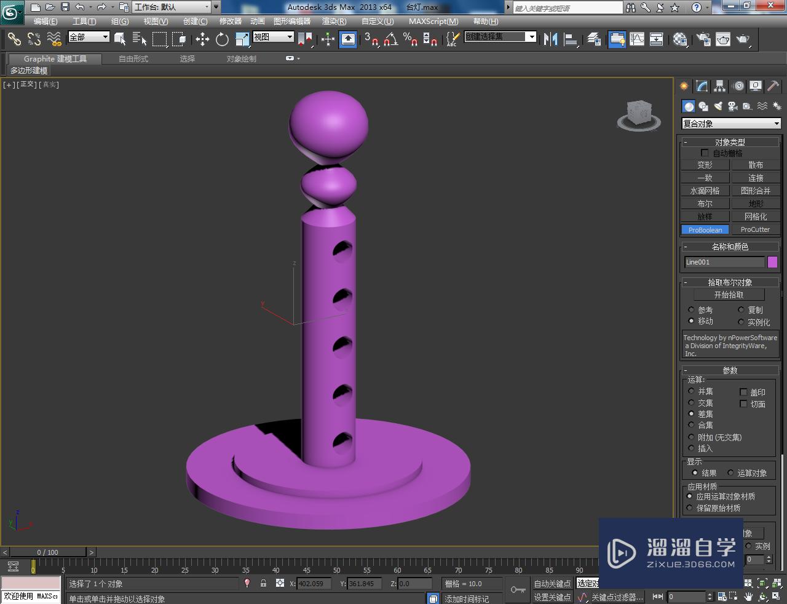Image resolution: width=787 pixels, height=604 pixels.
Task: Collapse the 名称和颜色 rollout
Action: tap(730, 247)
